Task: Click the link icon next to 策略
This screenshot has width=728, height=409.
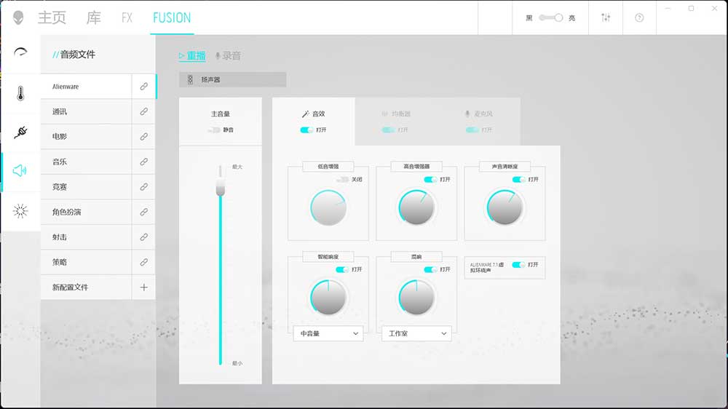Action: coord(144,262)
